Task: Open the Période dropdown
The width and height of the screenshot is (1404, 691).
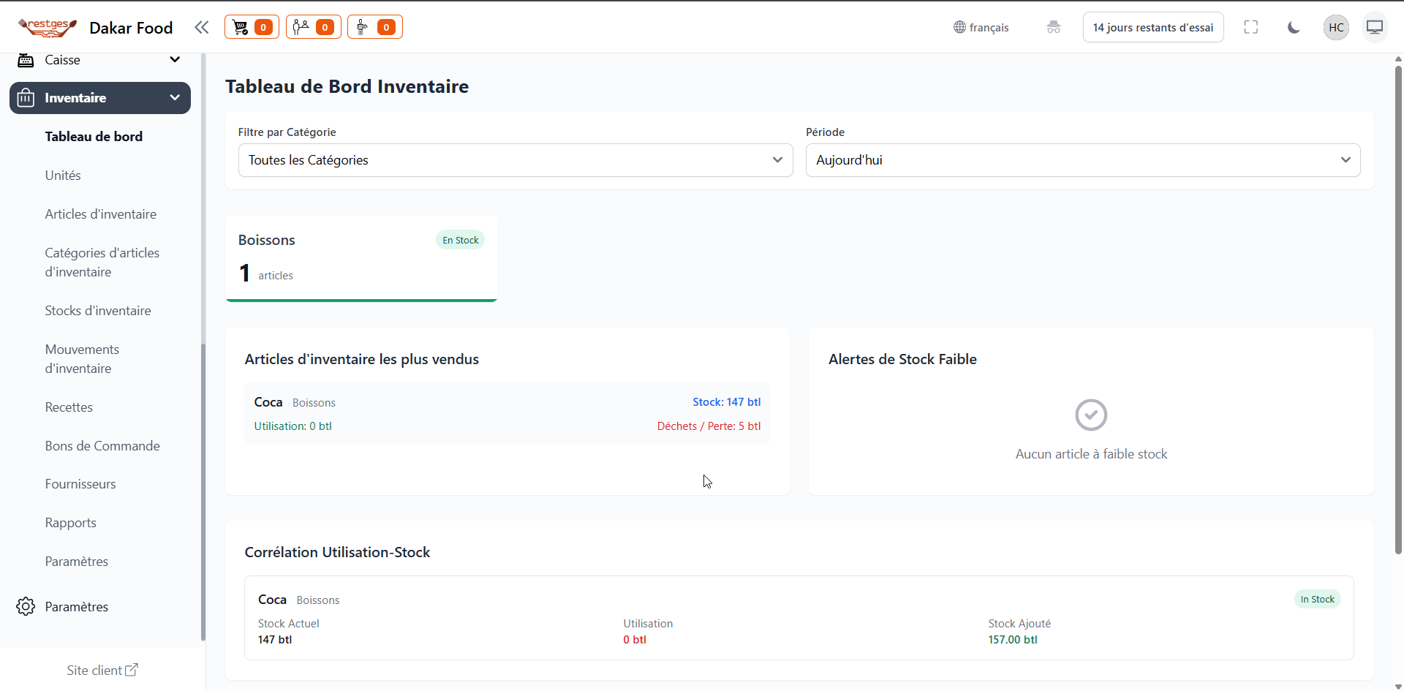Action: (1082, 160)
